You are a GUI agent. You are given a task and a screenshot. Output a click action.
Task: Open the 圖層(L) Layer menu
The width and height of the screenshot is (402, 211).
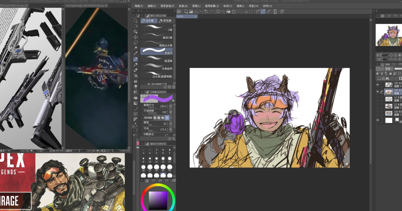point(197,6)
